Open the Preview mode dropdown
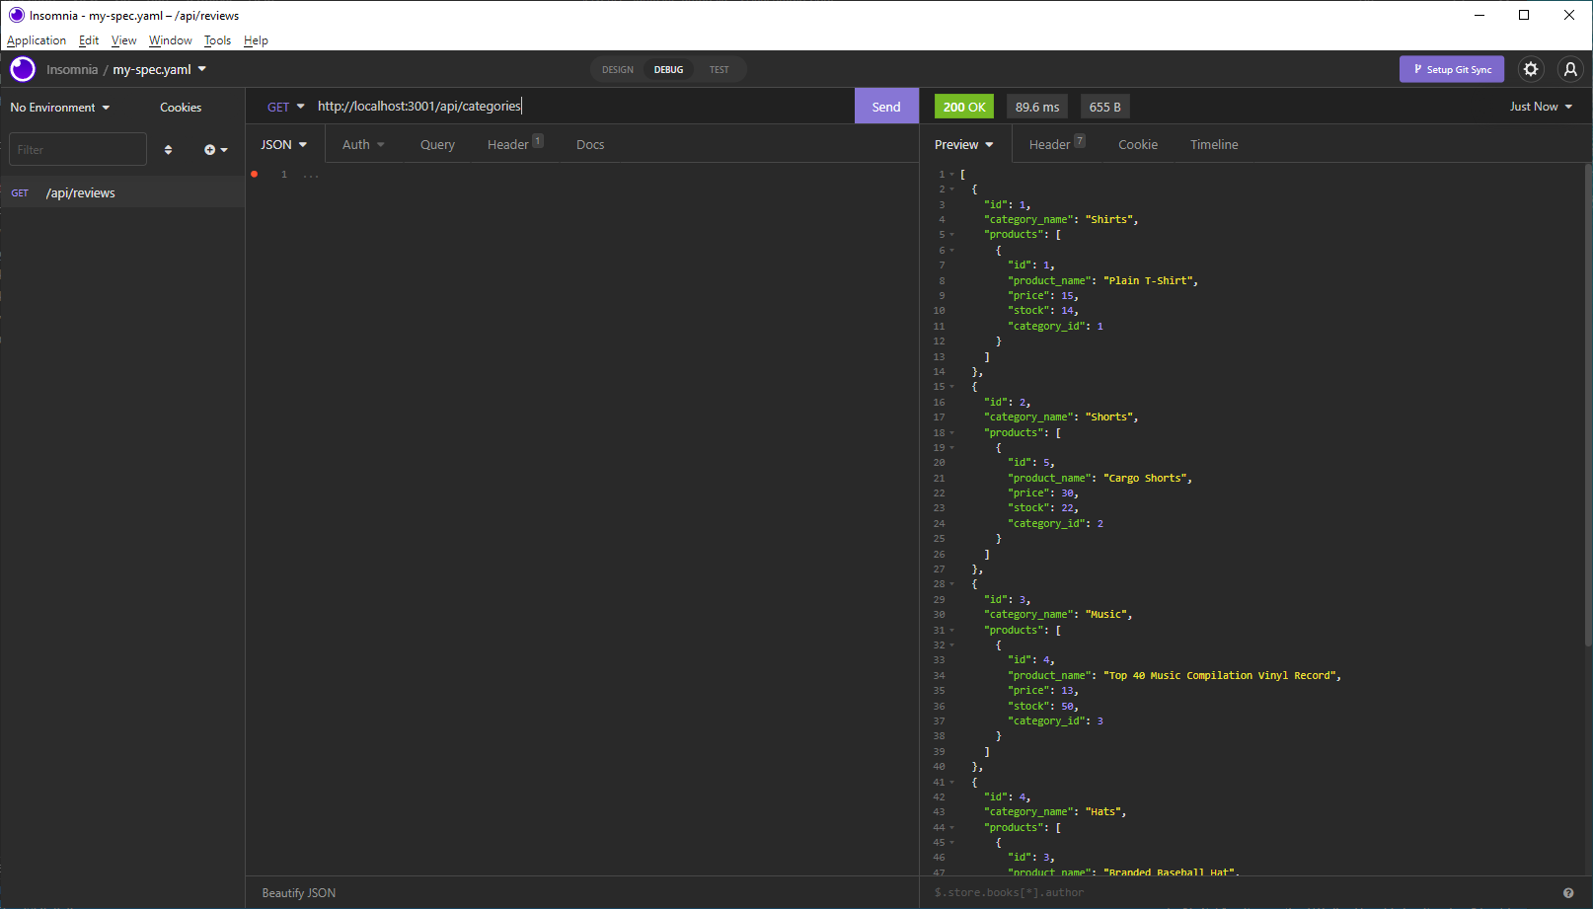Screen dimensions: 1593x909 coord(964,144)
